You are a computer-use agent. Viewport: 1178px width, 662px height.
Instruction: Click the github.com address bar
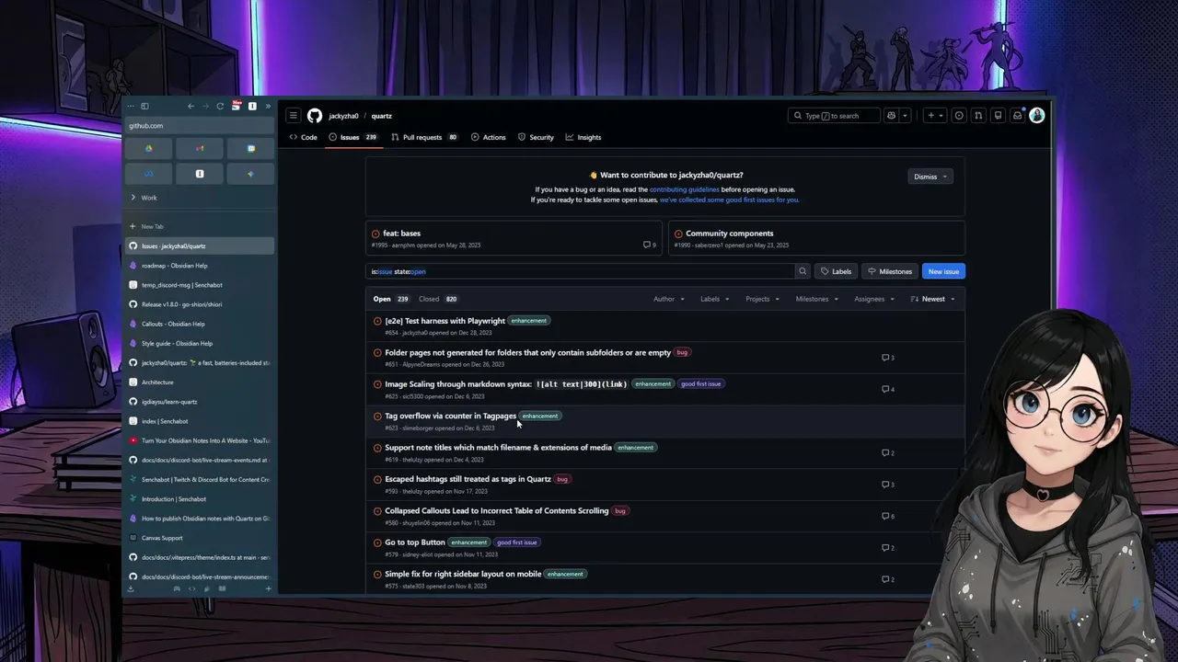200,125
